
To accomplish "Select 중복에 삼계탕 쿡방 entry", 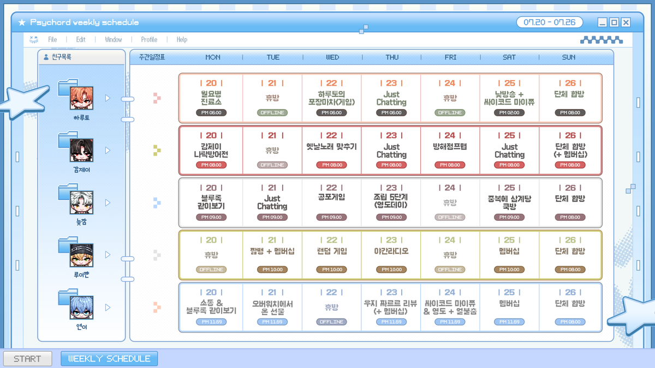I will pos(509,202).
